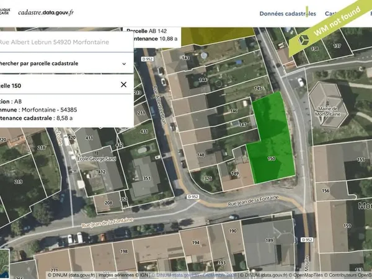372x279 pixels.
Task: Select parcel 193 on the map
Action: pos(222,263)
